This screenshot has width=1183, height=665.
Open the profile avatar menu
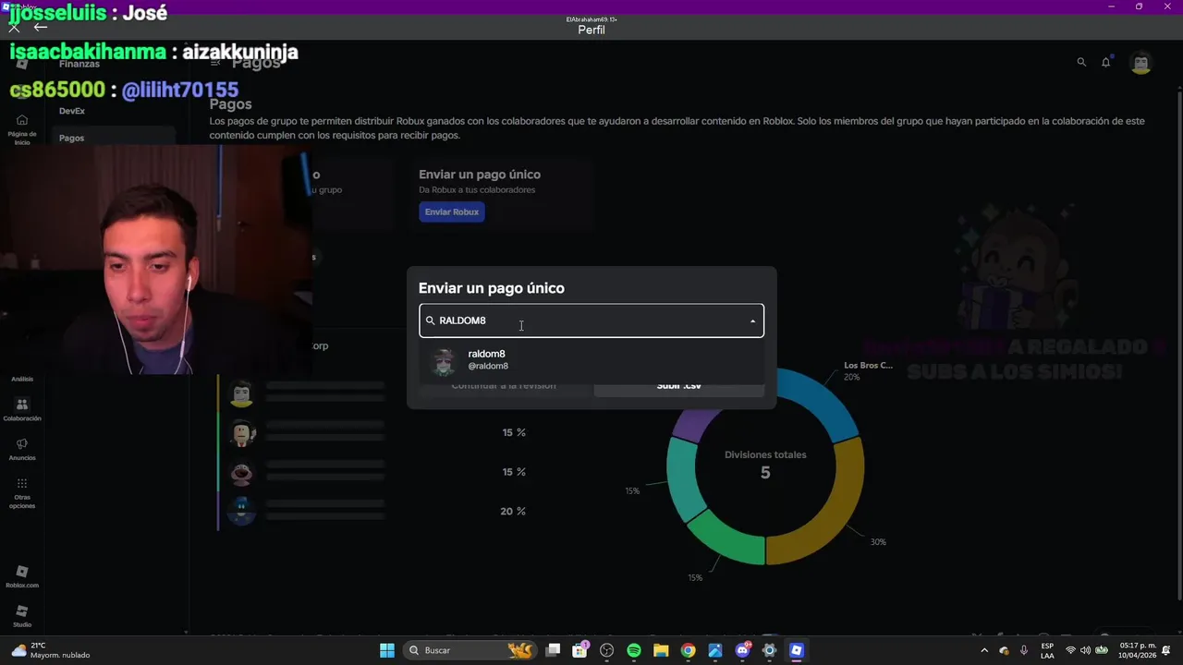click(1141, 63)
